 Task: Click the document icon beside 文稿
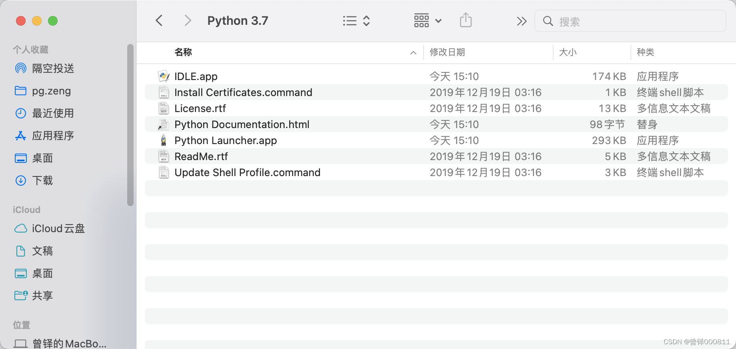tap(21, 251)
